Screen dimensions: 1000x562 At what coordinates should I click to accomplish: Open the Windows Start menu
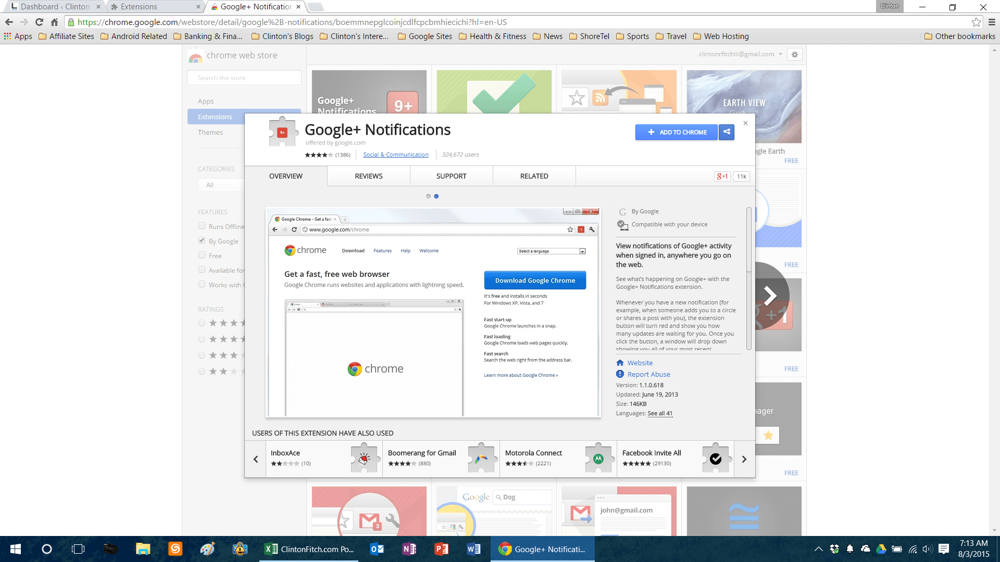[x=16, y=549]
